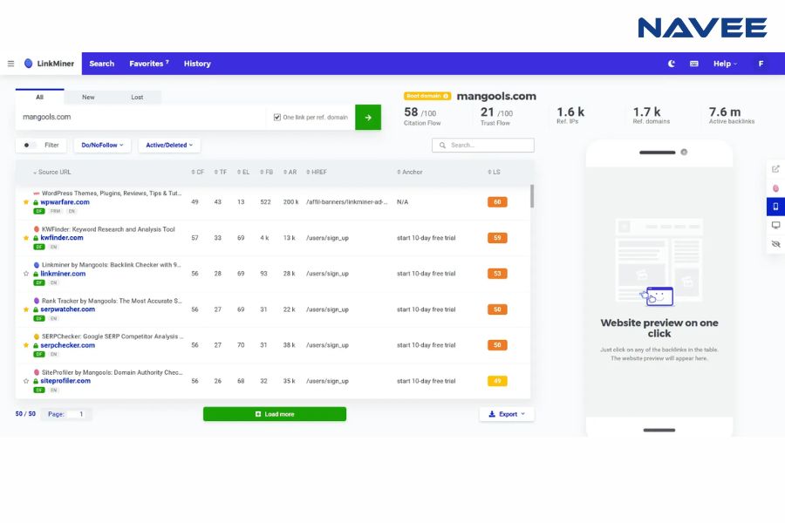
Task: Click the mangools.com domain input field
Action: [140, 117]
